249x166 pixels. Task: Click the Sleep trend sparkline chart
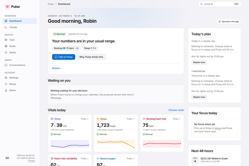click(x=70, y=144)
